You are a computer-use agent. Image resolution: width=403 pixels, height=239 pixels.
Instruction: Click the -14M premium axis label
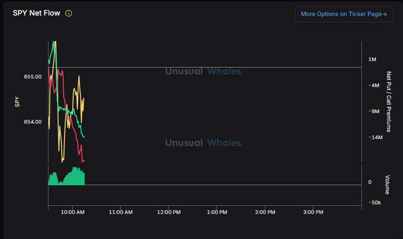pyautogui.click(x=376, y=137)
